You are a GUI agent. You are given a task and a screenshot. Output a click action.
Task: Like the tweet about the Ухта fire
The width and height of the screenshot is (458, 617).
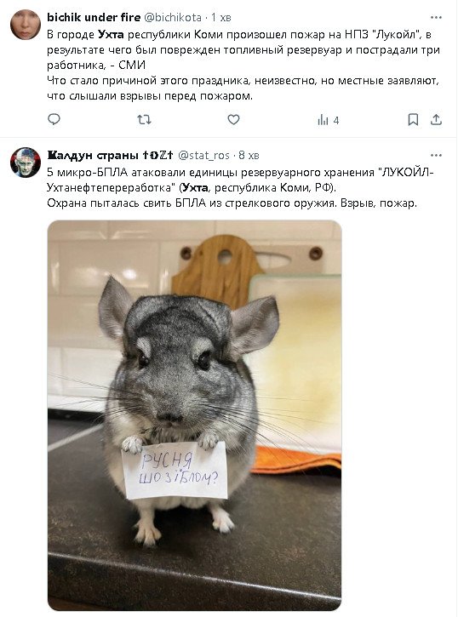click(234, 119)
